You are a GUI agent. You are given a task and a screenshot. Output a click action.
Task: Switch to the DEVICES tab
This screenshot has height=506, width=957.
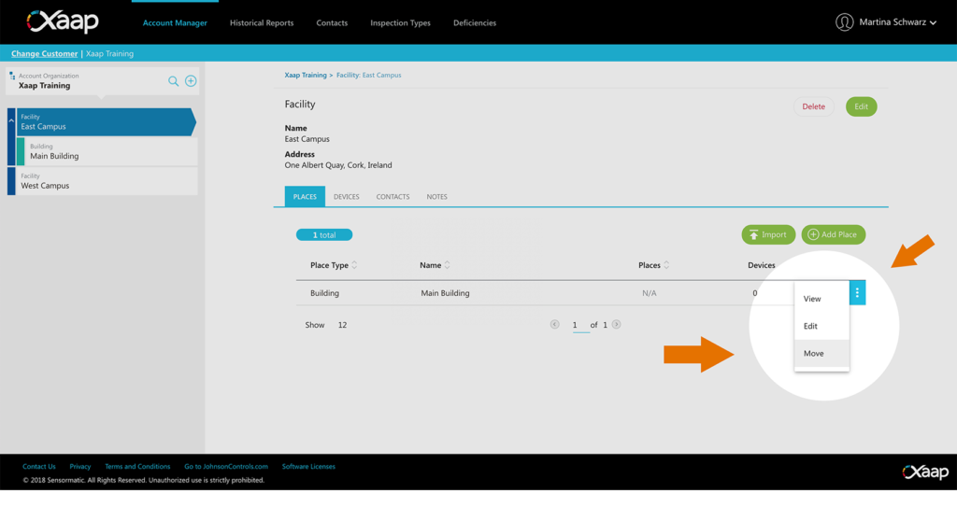pyautogui.click(x=346, y=197)
